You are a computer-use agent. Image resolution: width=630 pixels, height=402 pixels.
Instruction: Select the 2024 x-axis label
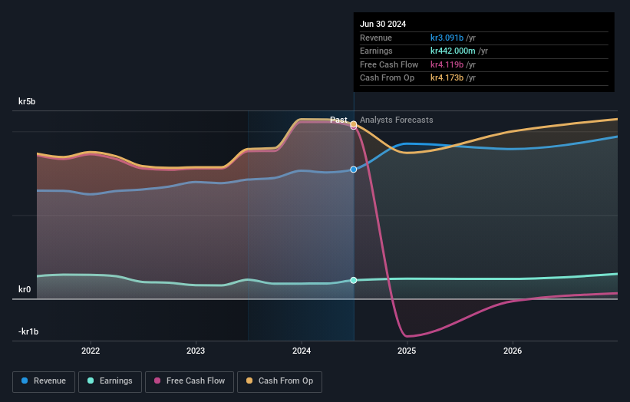[x=302, y=351]
